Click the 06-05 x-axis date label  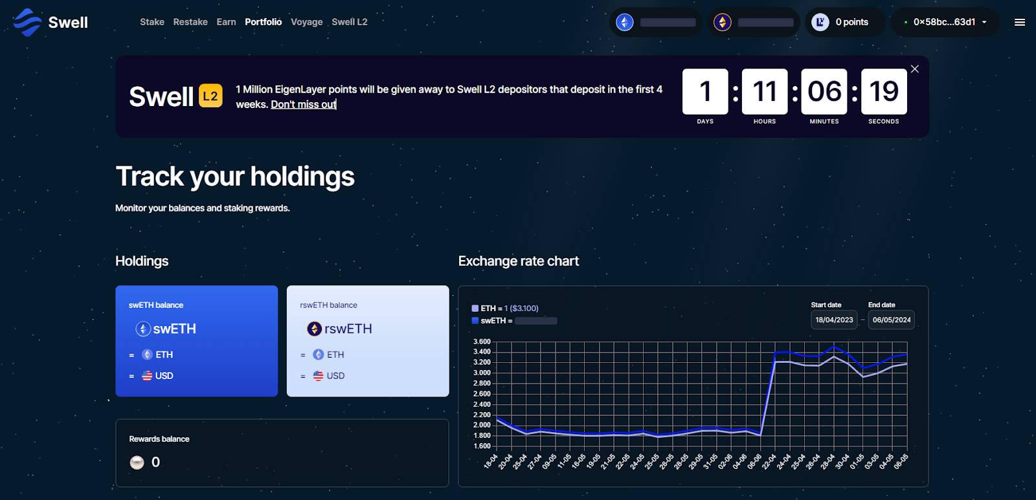[x=901, y=461]
